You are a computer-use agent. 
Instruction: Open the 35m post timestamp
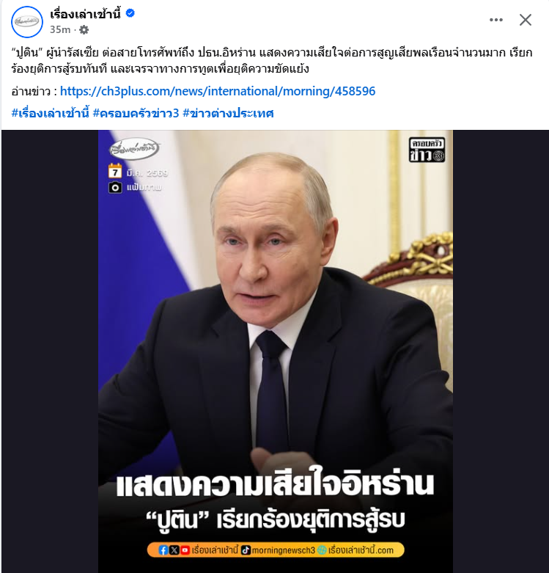pos(60,29)
